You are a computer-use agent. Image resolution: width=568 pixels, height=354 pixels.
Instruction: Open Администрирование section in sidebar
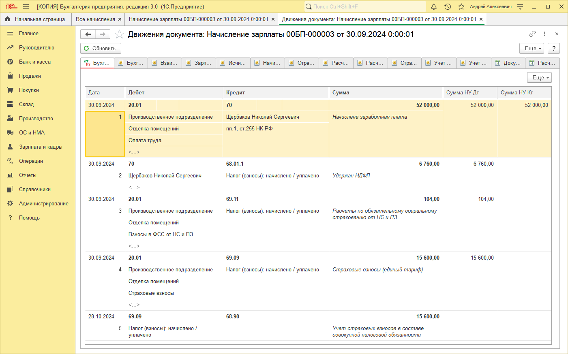pyautogui.click(x=37, y=204)
